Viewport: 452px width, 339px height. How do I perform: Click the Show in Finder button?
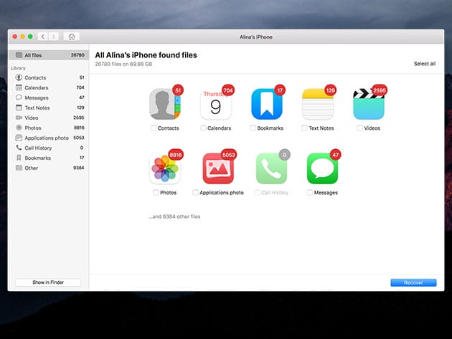pyautogui.click(x=48, y=282)
